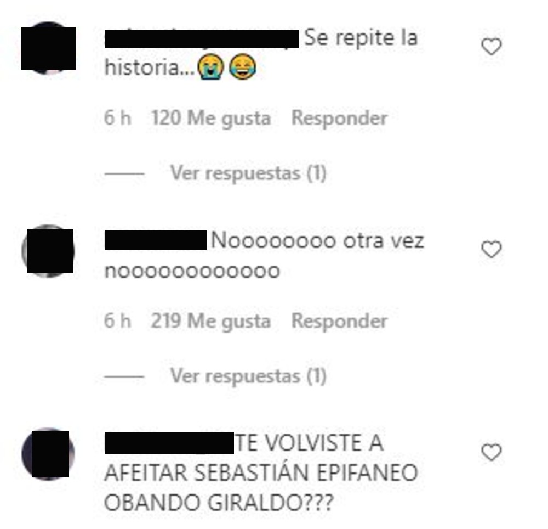The height and width of the screenshot is (529, 548).
Task: View the 219 Me gusta likes list
Action: coord(211,321)
